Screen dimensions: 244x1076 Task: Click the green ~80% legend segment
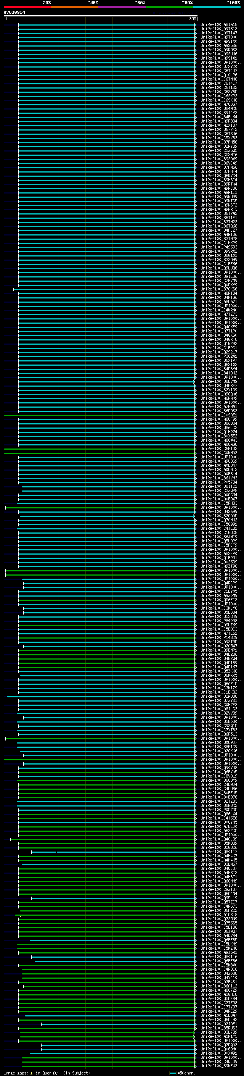pyautogui.click(x=169, y=7)
